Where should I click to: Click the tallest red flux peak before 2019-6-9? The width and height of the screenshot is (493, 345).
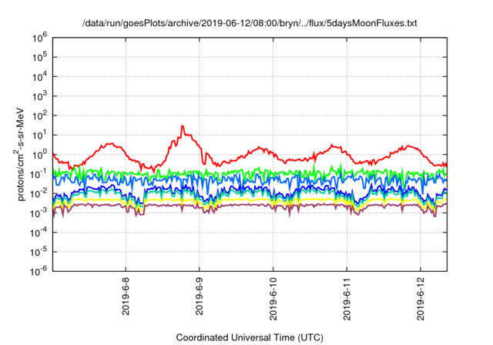(x=182, y=126)
